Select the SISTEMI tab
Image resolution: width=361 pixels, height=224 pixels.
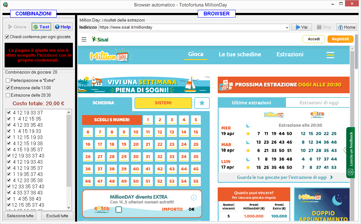[163, 103]
